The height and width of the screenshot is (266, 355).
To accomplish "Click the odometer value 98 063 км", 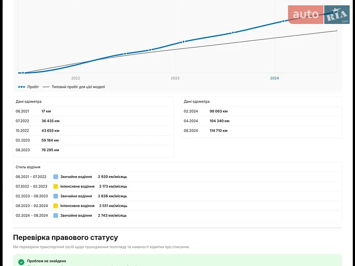I will 219,111.
